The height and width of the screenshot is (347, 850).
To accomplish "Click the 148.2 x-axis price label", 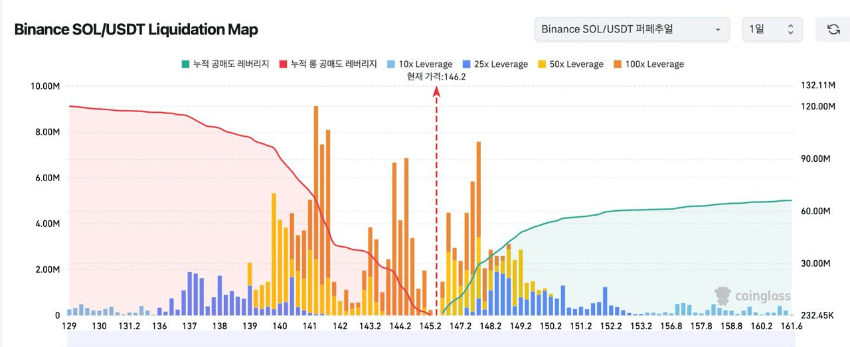I will click(x=490, y=326).
